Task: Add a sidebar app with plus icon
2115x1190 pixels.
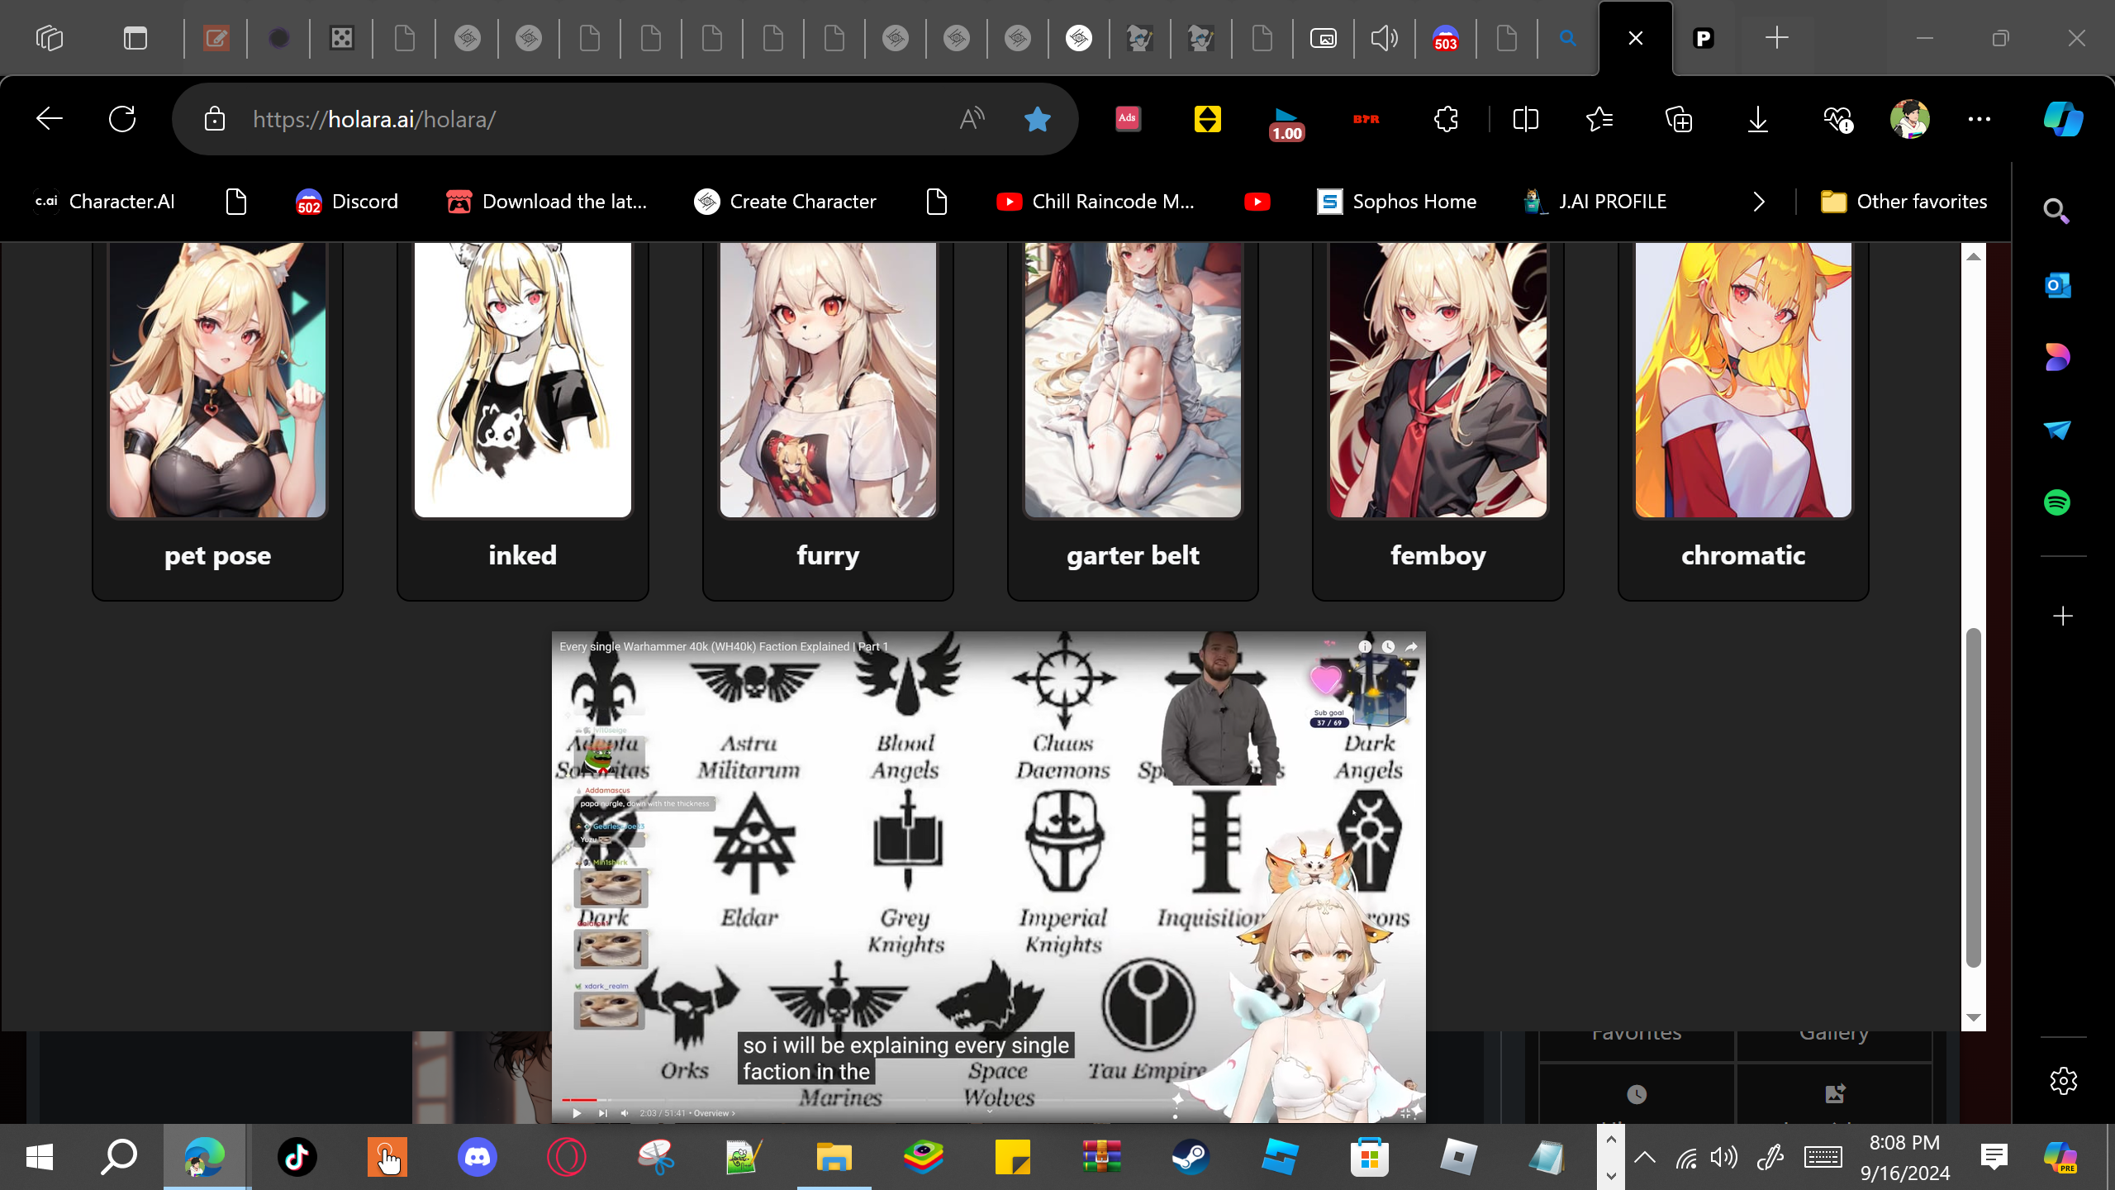Action: tap(2063, 616)
